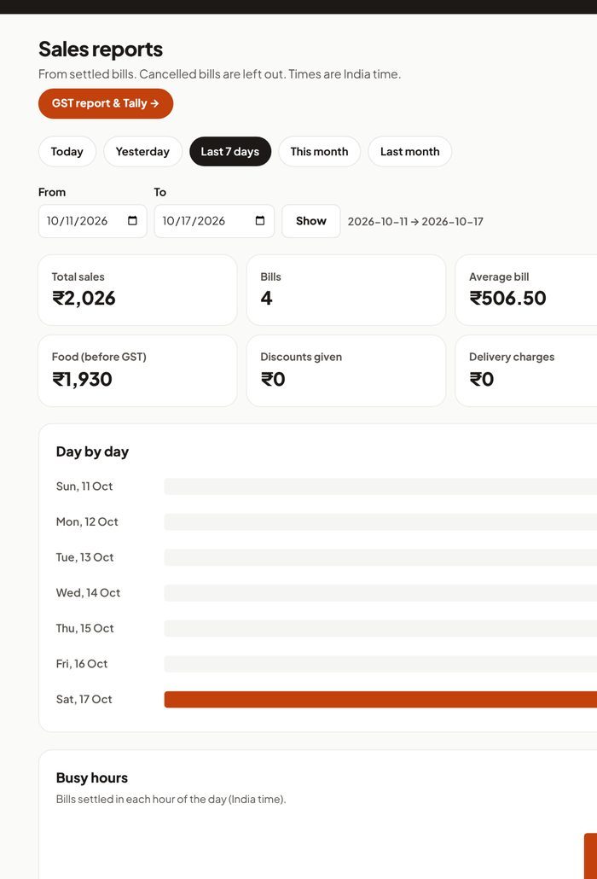
Task: Click the Delivery charges ₹0 card
Action: point(526,370)
